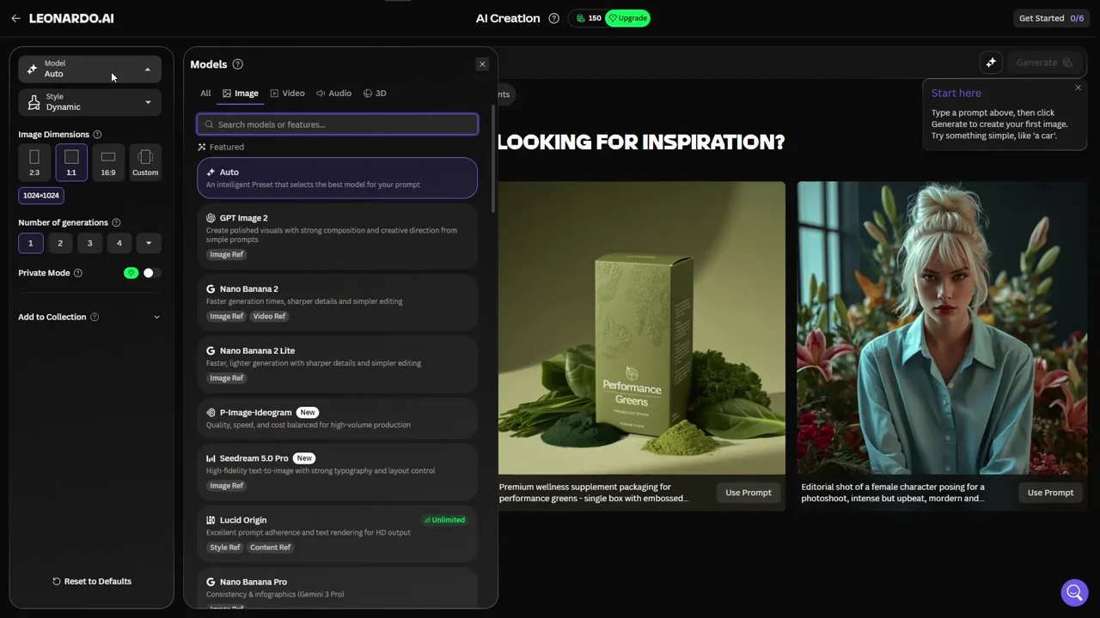Switch to the Audio models tab
This screenshot has width=1100, height=618.
pos(333,94)
